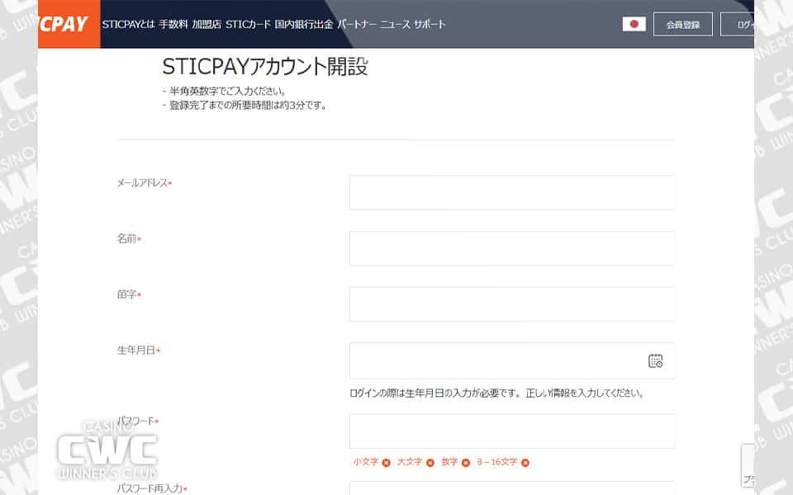Open the 加盟店 menu item
Image resolution: width=793 pixels, height=495 pixels.
(x=207, y=24)
